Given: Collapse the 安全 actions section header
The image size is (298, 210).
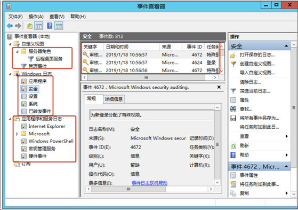Looking at the screenshot, I should pos(286,46).
